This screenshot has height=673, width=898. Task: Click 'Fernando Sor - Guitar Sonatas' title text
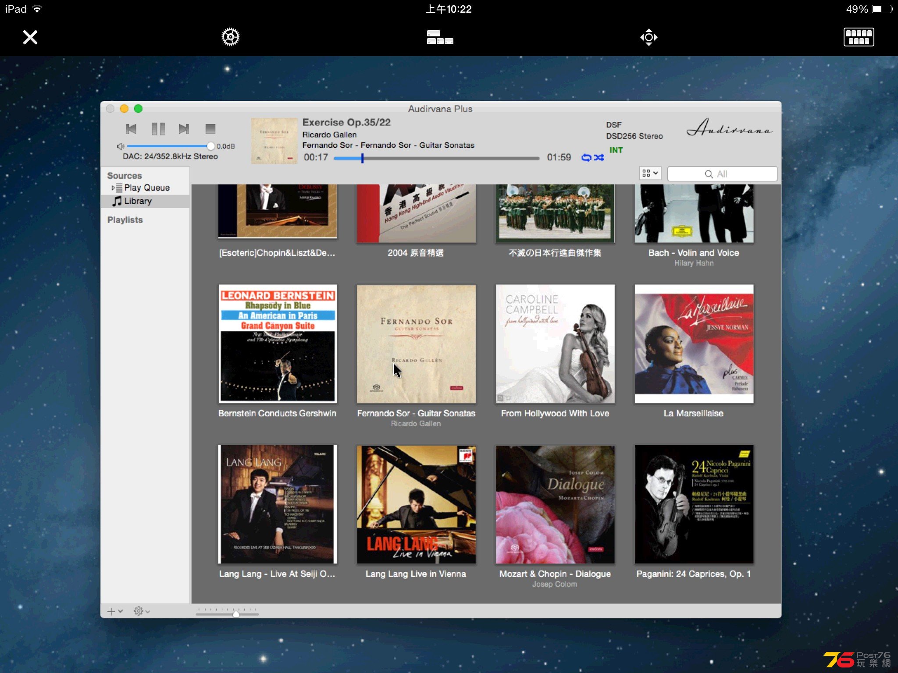(416, 413)
